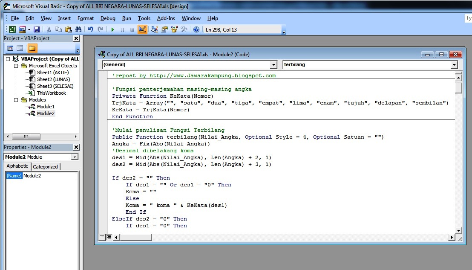Switch to Microsoft Excel view icon
This screenshot has width=472, height=270.
click(x=12, y=29)
